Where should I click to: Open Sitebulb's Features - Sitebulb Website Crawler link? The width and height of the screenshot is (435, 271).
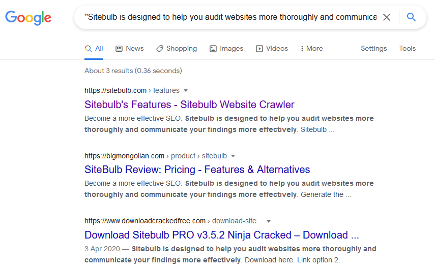coord(189,105)
